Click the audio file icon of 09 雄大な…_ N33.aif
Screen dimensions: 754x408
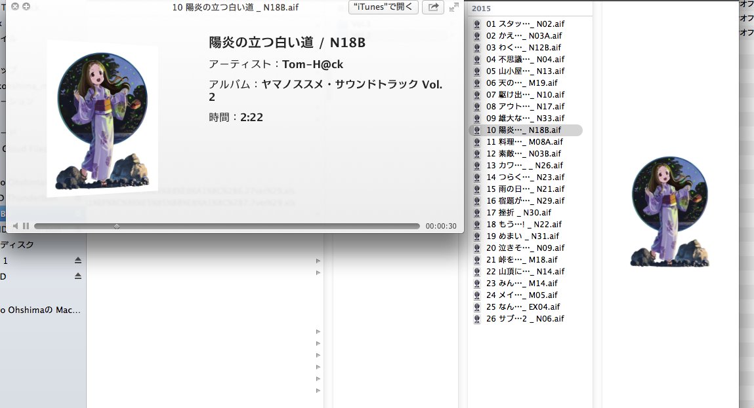pyautogui.click(x=477, y=119)
